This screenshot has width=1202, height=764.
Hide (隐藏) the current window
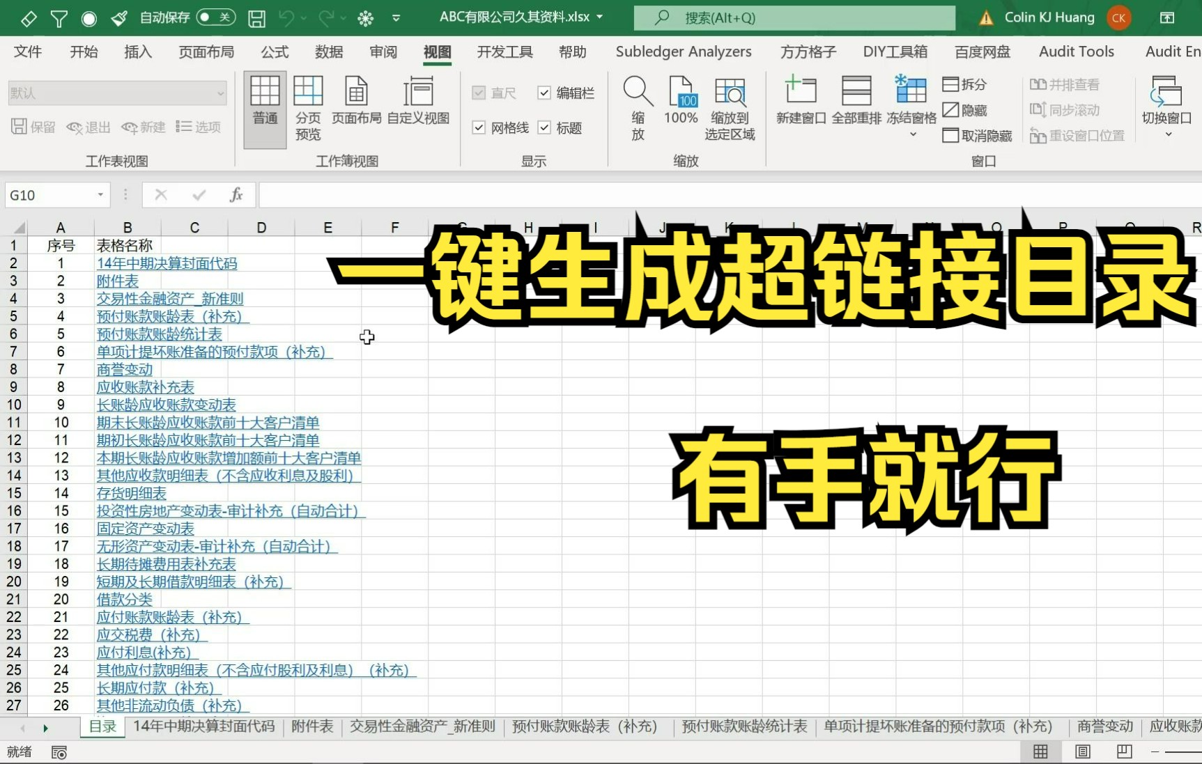click(x=964, y=110)
